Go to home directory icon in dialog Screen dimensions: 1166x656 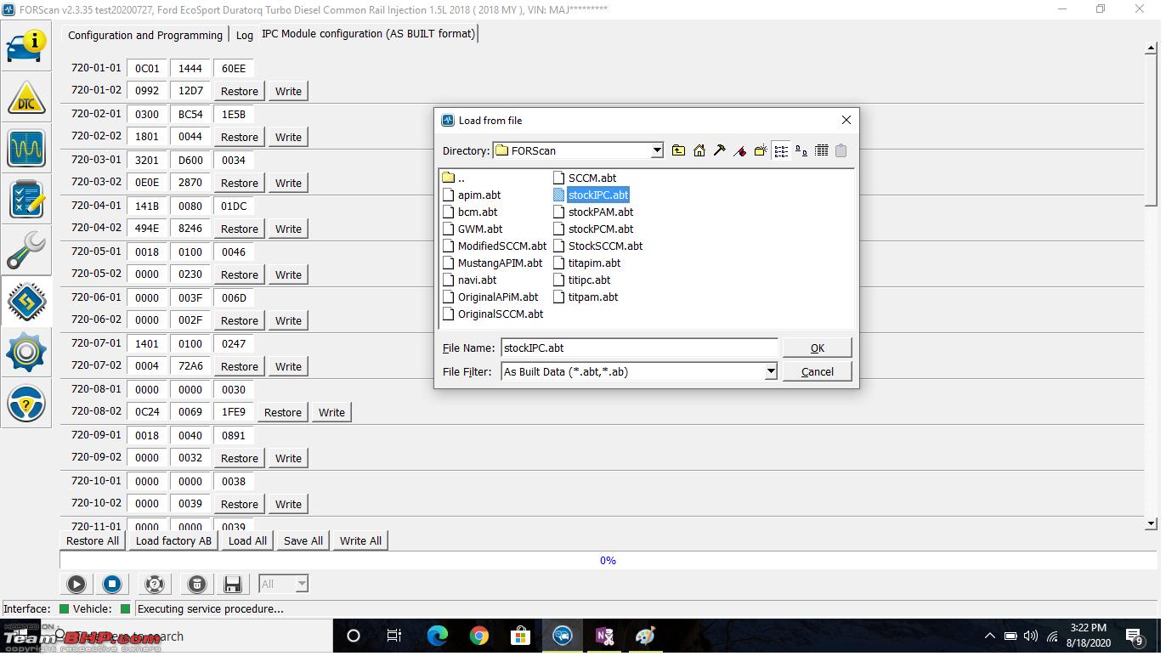click(699, 150)
